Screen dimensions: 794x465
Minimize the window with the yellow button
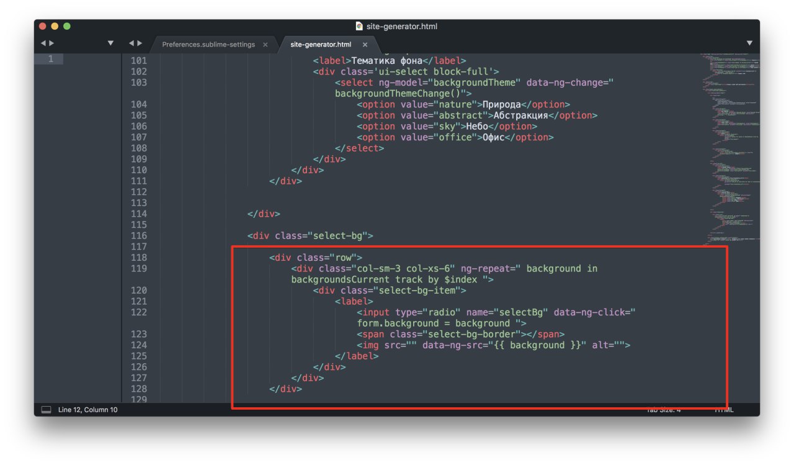point(55,26)
